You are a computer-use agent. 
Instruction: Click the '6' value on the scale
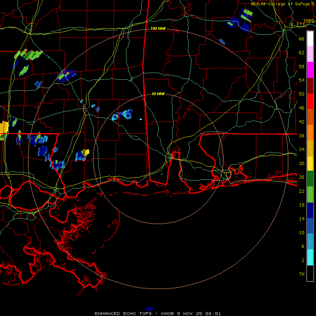303,246
